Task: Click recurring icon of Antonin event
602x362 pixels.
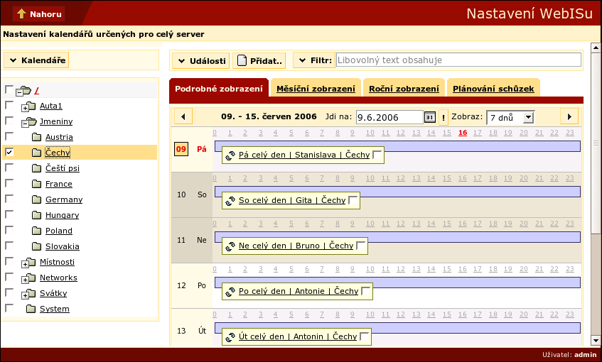Action: coord(230,337)
